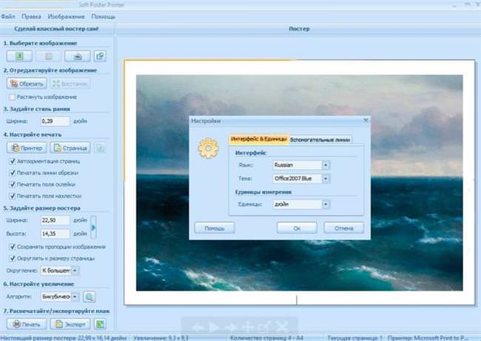Viewport: 481px width, 341px height.
Task: Close the Настройки dialog with X
Action: pyautogui.click(x=366, y=121)
